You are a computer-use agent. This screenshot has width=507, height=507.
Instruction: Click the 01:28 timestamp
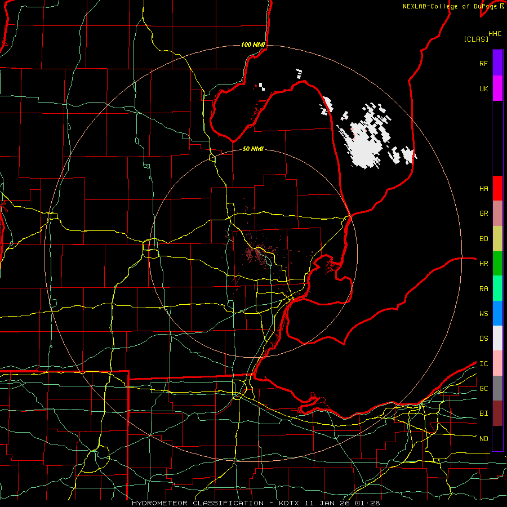367,503
